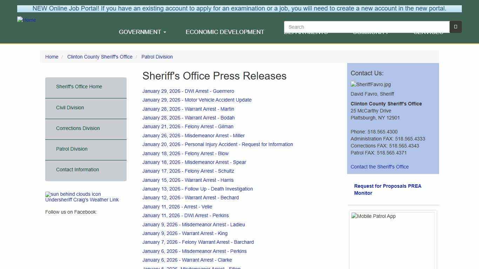Click the SheriffFavro photo placeholder
Viewport: 479px width, 269px height.
[x=370, y=84]
